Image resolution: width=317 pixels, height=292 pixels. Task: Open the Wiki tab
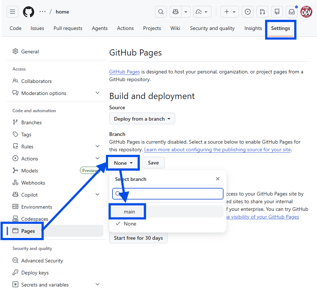[175, 28]
